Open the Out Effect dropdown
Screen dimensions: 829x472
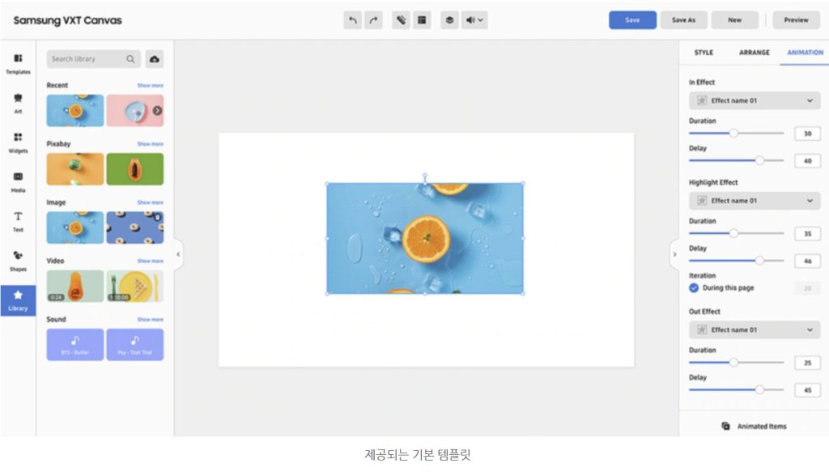(754, 330)
